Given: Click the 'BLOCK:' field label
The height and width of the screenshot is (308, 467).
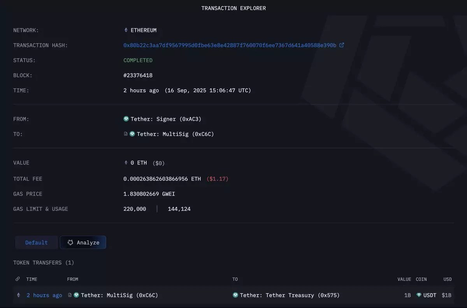Looking at the screenshot, I should pos(23,75).
